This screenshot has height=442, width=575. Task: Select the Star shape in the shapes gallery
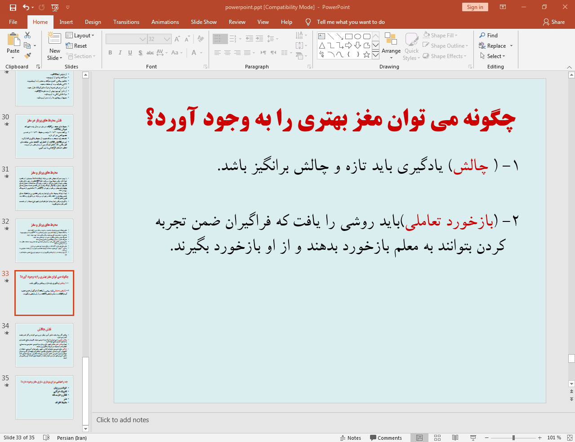(x=366, y=54)
